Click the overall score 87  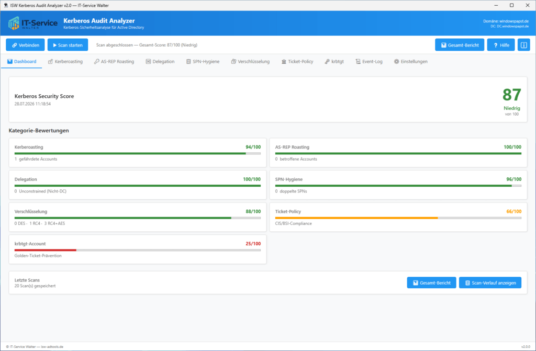(511, 95)
